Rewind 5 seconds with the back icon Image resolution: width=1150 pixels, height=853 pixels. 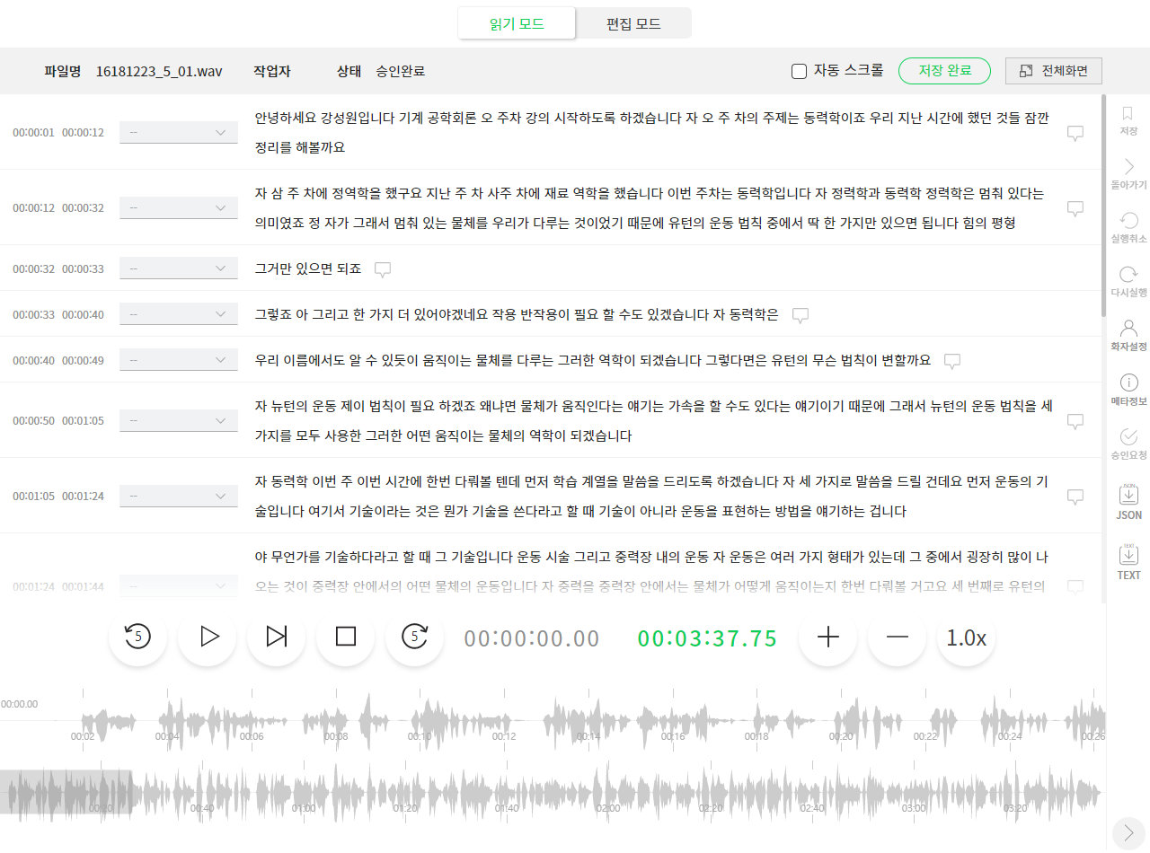(x=137, y=637)
